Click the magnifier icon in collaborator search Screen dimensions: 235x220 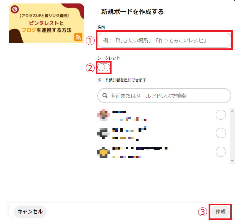[105, 96]
